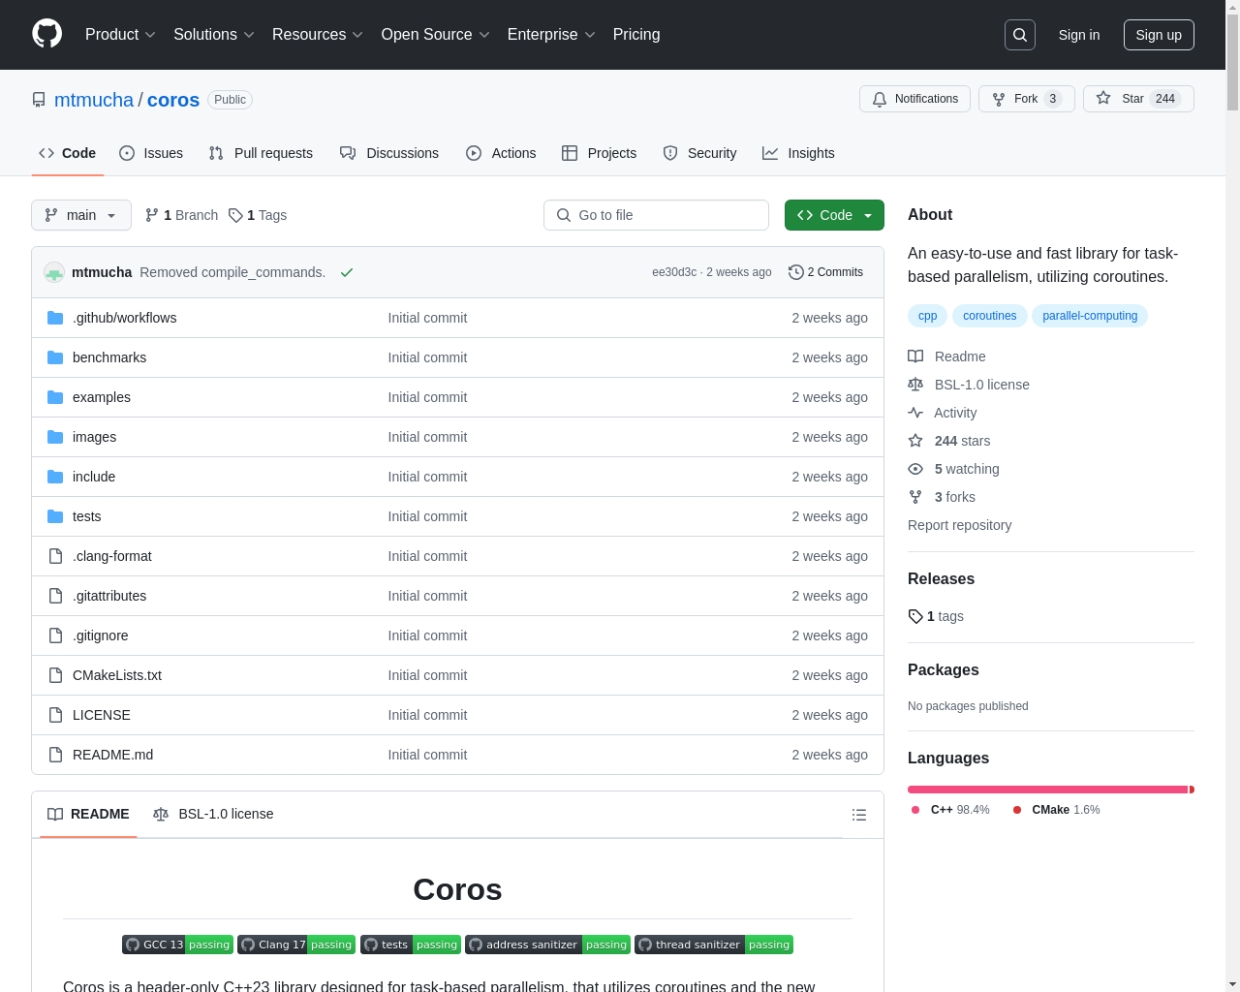1240x992 pixels.
Task: Click the star icon beside 244 stars
Action: [x=915, y=441]
